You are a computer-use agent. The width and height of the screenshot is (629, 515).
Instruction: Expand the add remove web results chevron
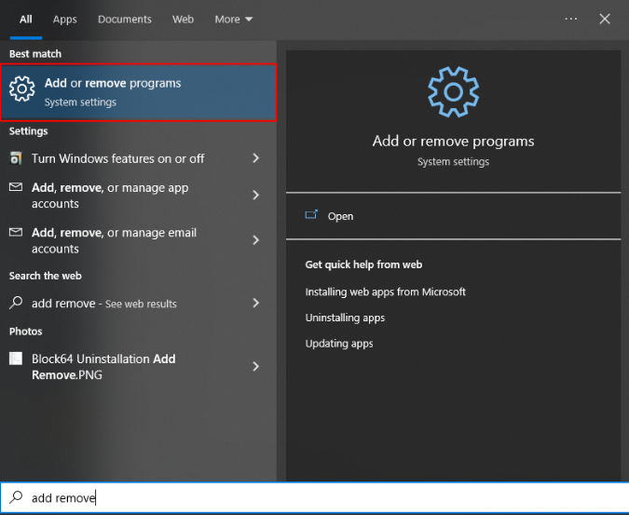click(x=255, y=303)
